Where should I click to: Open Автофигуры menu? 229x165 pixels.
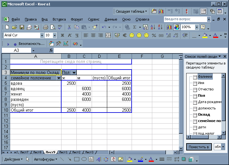pyautogui.click(x=45, y=159)
